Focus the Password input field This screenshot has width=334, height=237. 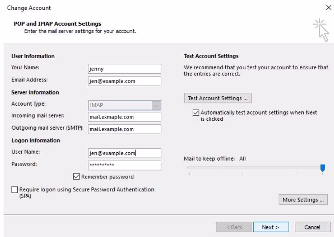(124, 165)
